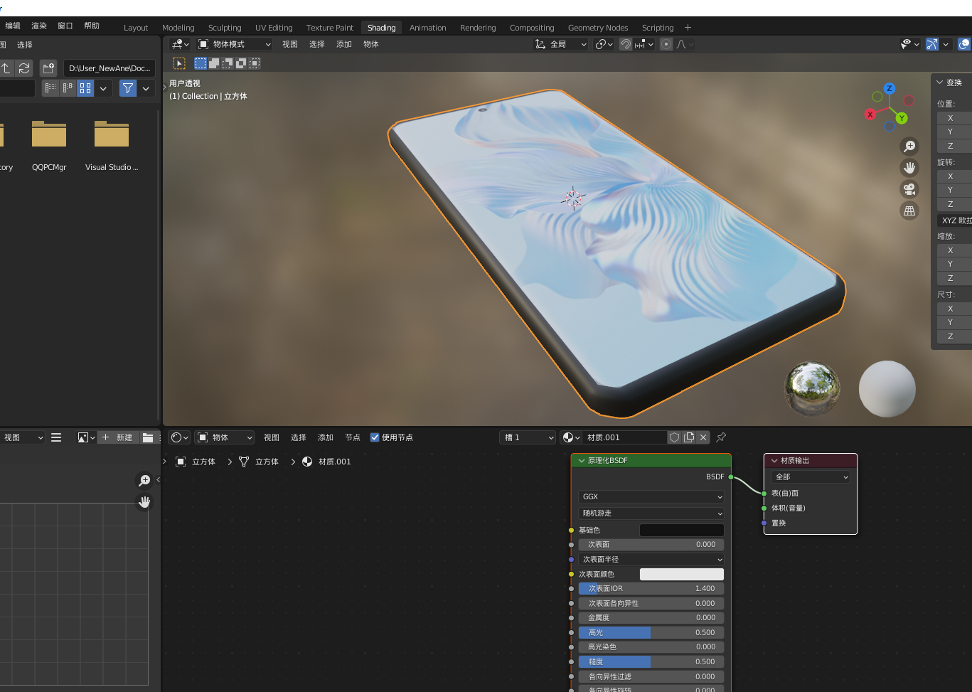Click the 基础色 color swatch

coord(682,530)
